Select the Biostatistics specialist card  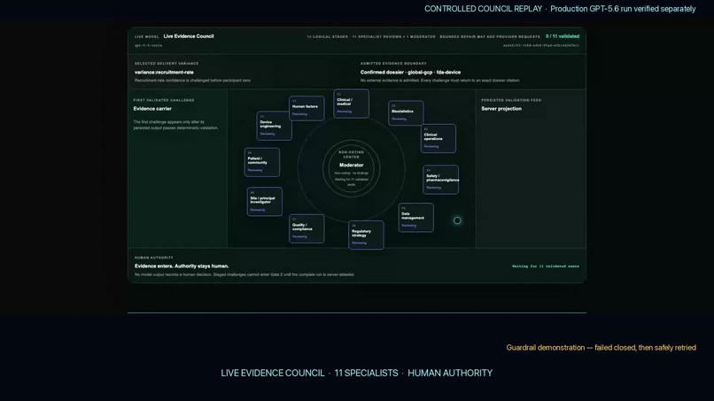(406, 113)
